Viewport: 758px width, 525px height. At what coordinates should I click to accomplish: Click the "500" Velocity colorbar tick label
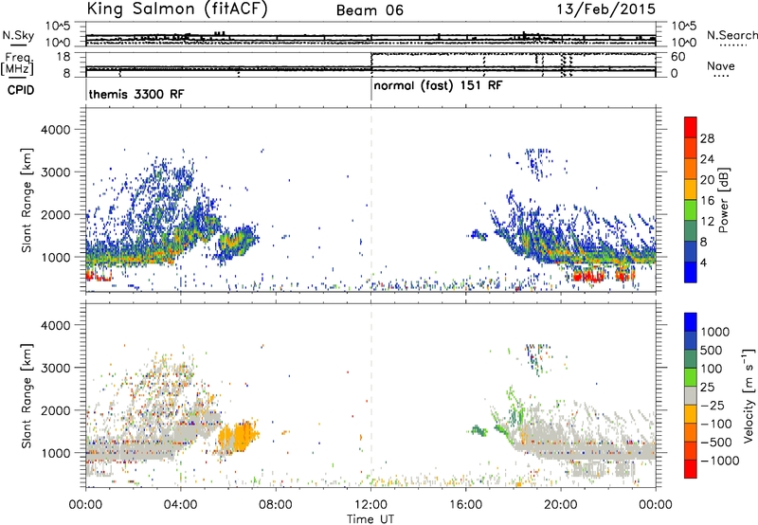tap(712, 351)
